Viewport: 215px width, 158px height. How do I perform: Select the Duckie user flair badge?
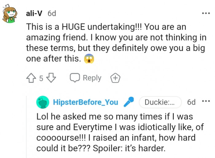[x=160, y=102]
